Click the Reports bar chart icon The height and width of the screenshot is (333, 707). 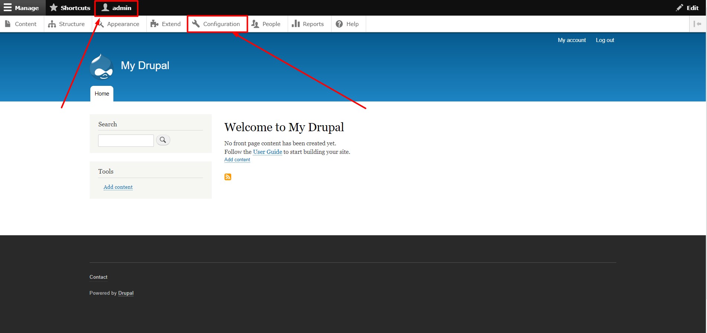296,24
